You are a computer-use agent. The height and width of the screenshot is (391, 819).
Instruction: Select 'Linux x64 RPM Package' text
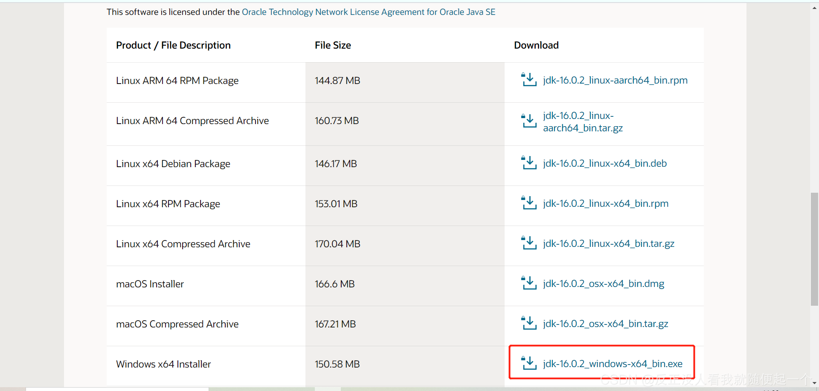click(x=168, y=204)
